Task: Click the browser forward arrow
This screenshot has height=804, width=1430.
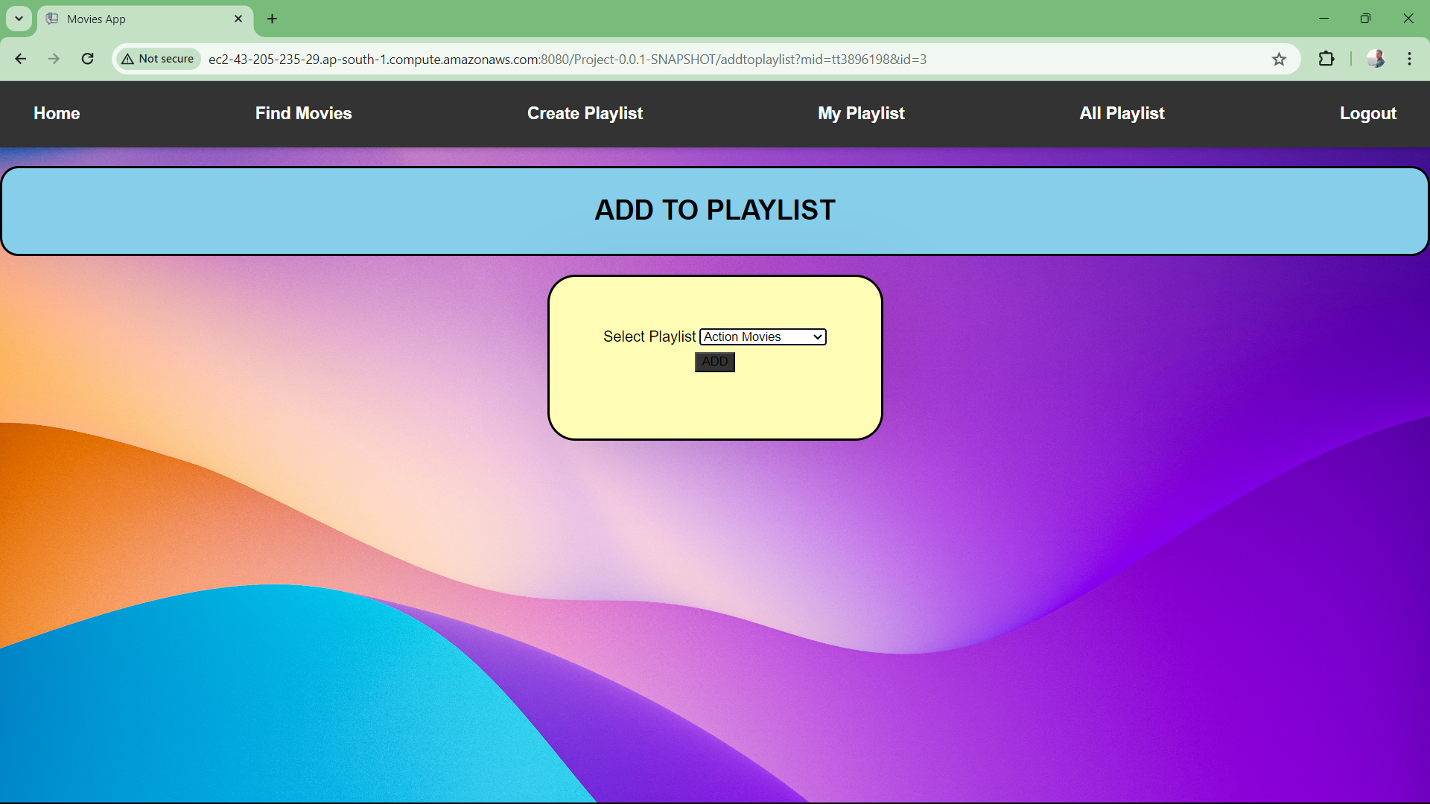Action: [x=54, y=59]
